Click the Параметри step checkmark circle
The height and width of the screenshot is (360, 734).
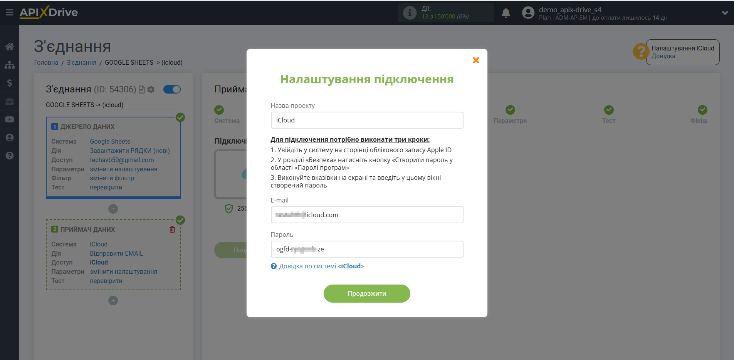(x=510, y=110)
